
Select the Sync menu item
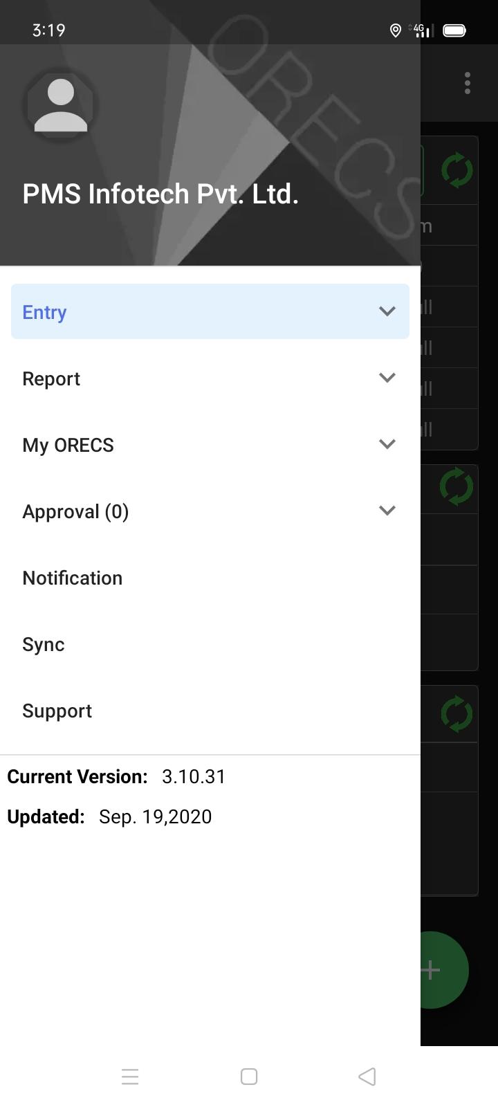(x=210, y=644)
